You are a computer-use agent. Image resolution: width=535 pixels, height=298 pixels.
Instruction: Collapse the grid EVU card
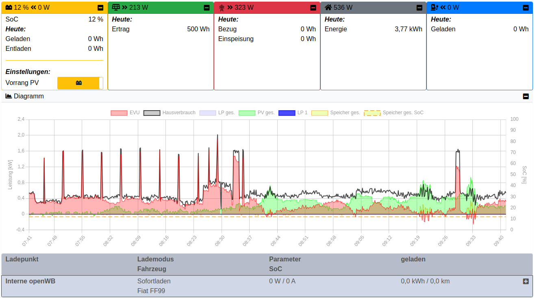[313, 8]
